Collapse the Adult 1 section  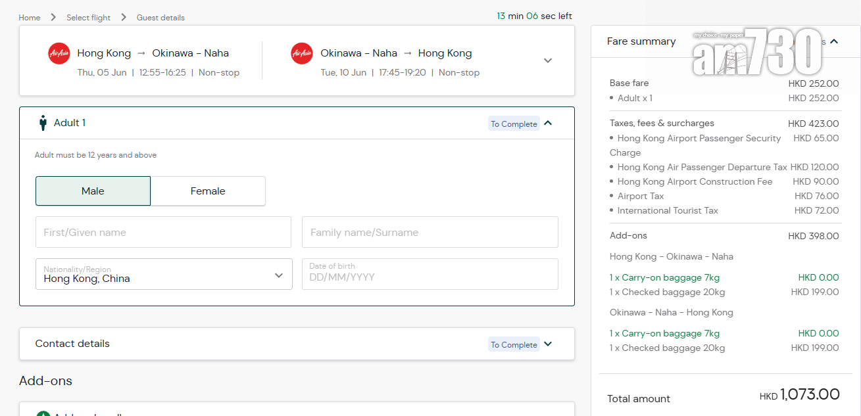(x=549, y=123)
